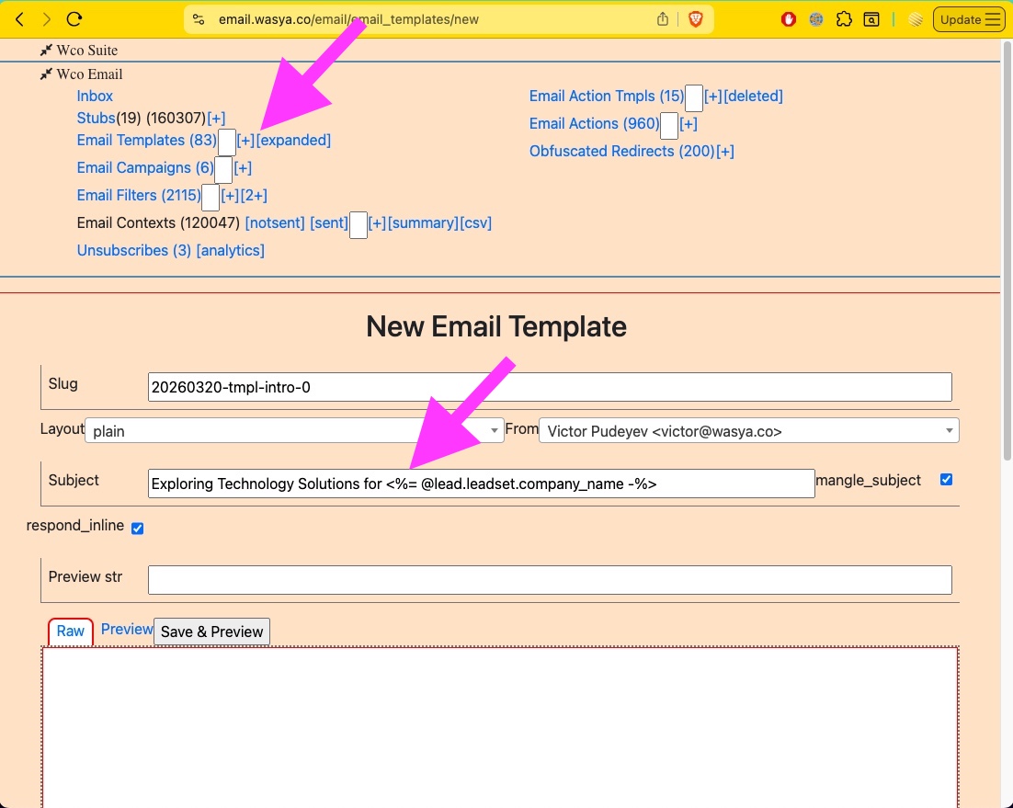Check the box next to Email Templates (83)

click(x=226, y=142)
